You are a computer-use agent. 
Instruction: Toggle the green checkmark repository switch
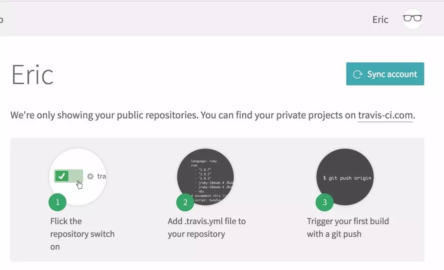tap(68, 176)
